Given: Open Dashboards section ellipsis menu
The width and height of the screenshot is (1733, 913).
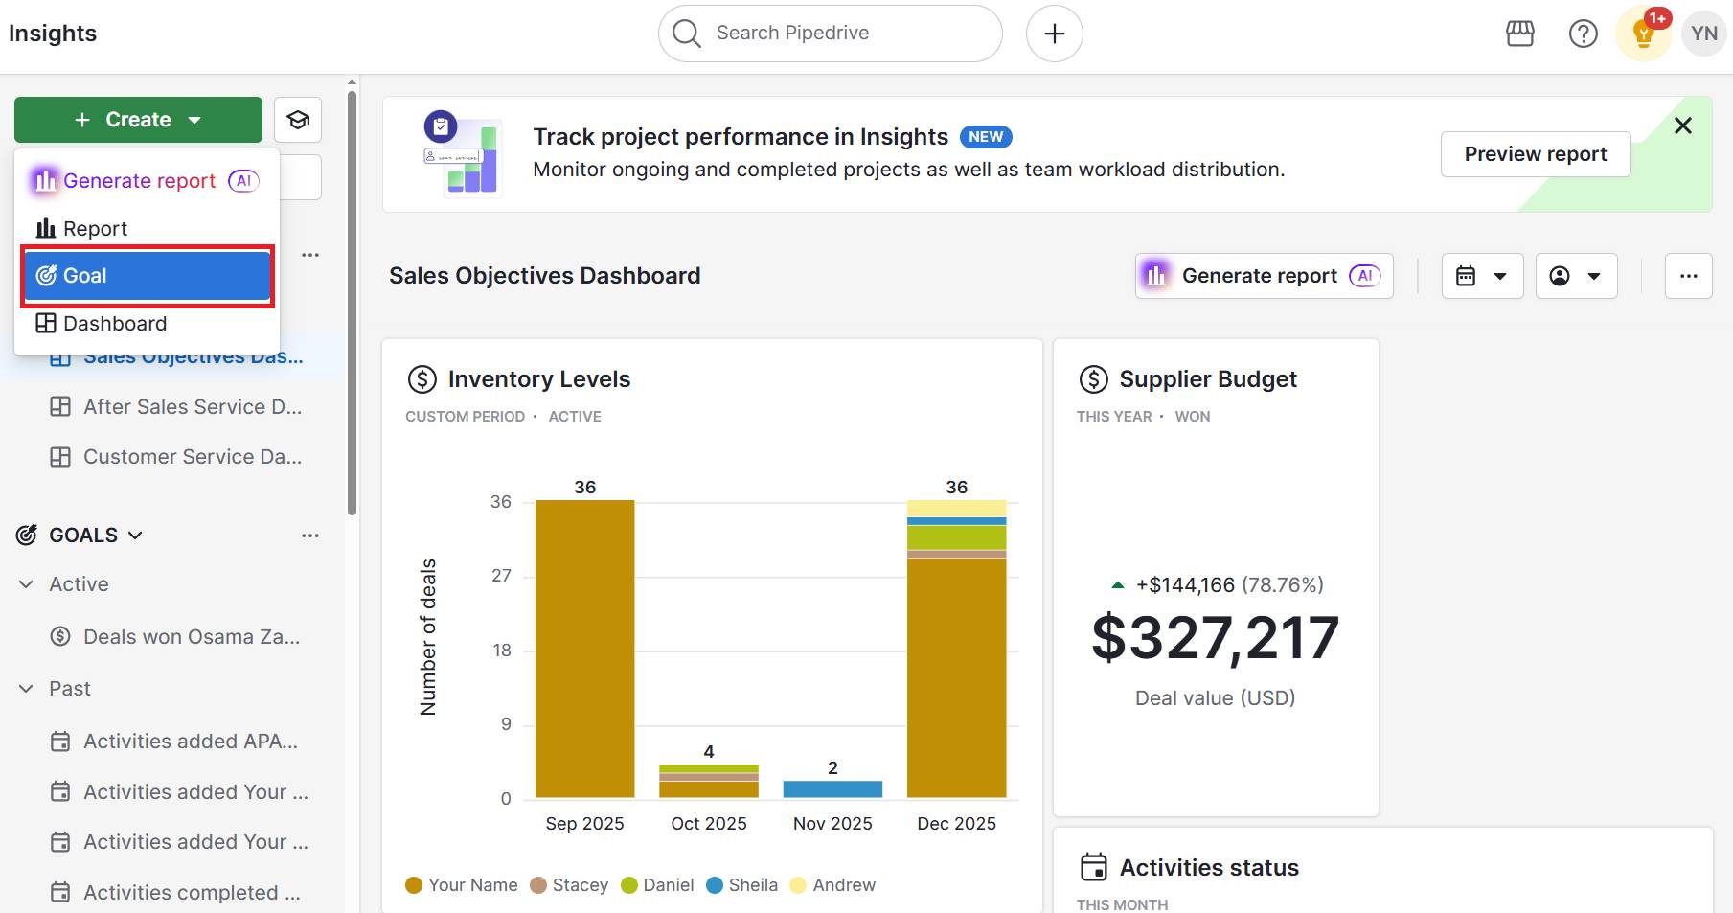Looking at the screenshot, I should pyautogui.click(x=310, y=255).
